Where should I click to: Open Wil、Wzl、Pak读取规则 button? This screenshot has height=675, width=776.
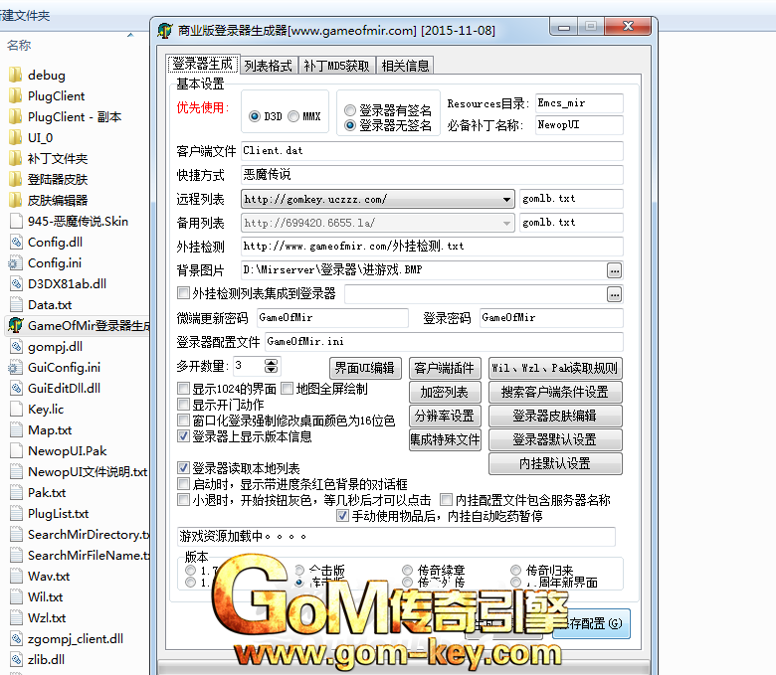(555, 368)
